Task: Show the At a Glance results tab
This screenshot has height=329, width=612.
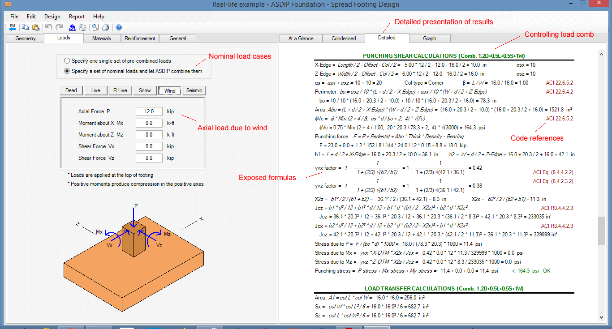Action: tap(301, 38)
